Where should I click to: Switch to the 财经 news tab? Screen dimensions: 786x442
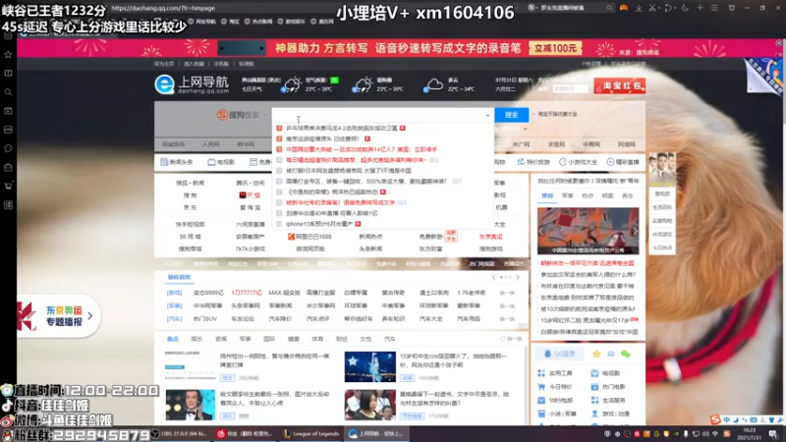click(x=341, y=339)
